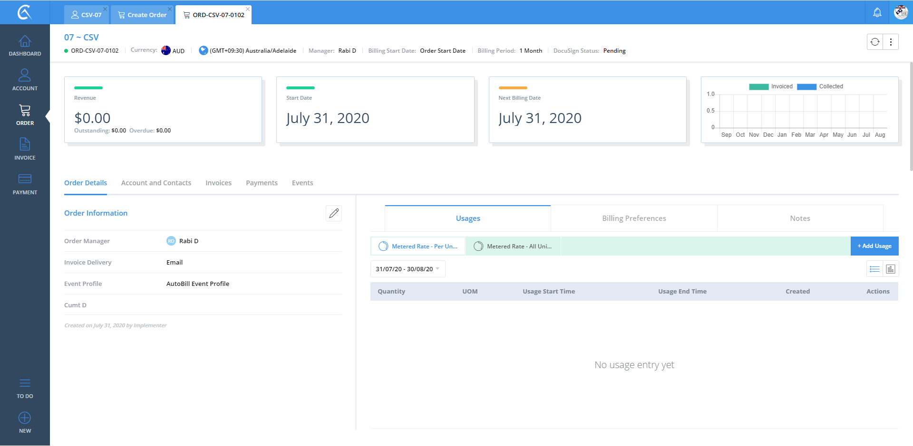The height and width of the screenshot is (446, 913).
Task: Open the 07 ~ CSV account link
Action: (x=81, y=38)
